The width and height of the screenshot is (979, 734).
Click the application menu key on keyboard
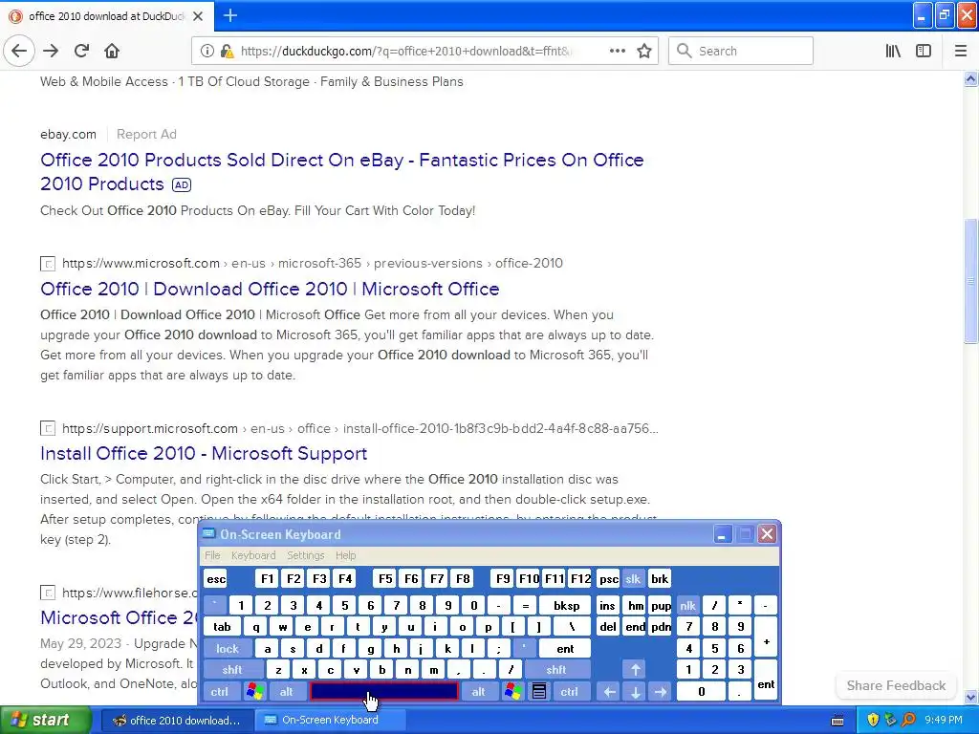click(x=539, y=692)
